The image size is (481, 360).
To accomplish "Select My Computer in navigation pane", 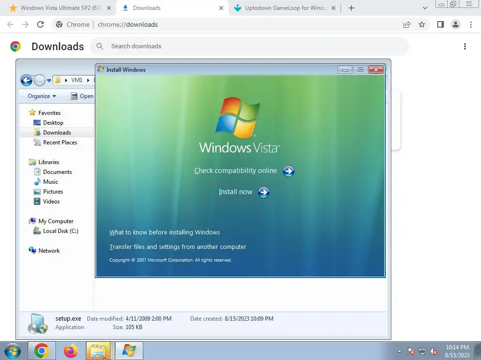I will click(x=51, y=221).
